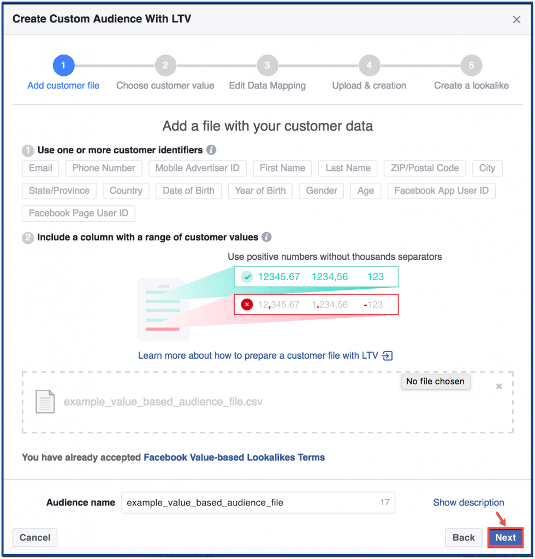Select the Age identifier tag
This screenshot has height=559, width=535.
(x=366, y=191)
